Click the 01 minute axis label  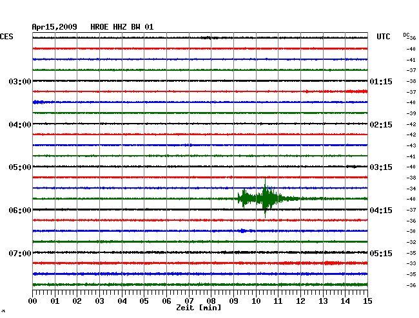[x=55, y=301]
